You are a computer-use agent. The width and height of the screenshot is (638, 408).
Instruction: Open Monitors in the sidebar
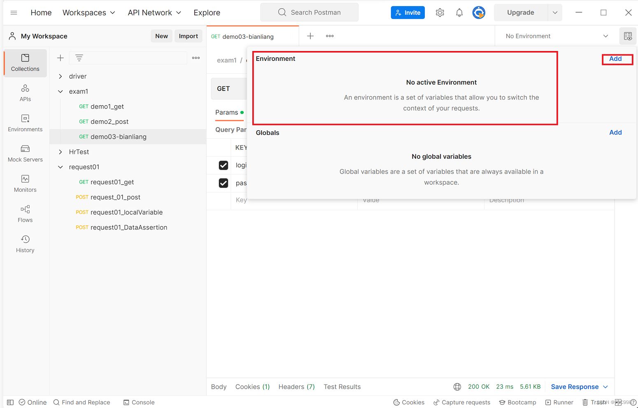click(x=25, y=184)
